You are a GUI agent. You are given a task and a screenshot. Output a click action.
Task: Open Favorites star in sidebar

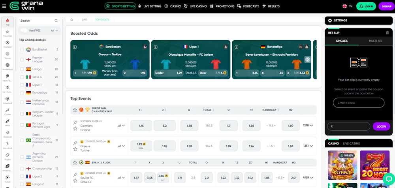(8, 33)
